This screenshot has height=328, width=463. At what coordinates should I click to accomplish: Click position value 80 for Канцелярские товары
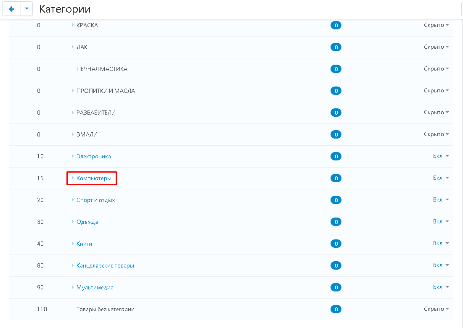[x=40, y=265]
